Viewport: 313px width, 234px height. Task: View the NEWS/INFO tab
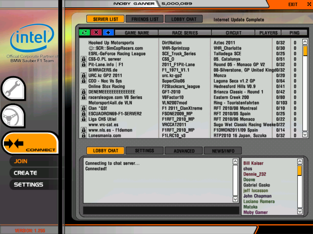tap(222, 150)
